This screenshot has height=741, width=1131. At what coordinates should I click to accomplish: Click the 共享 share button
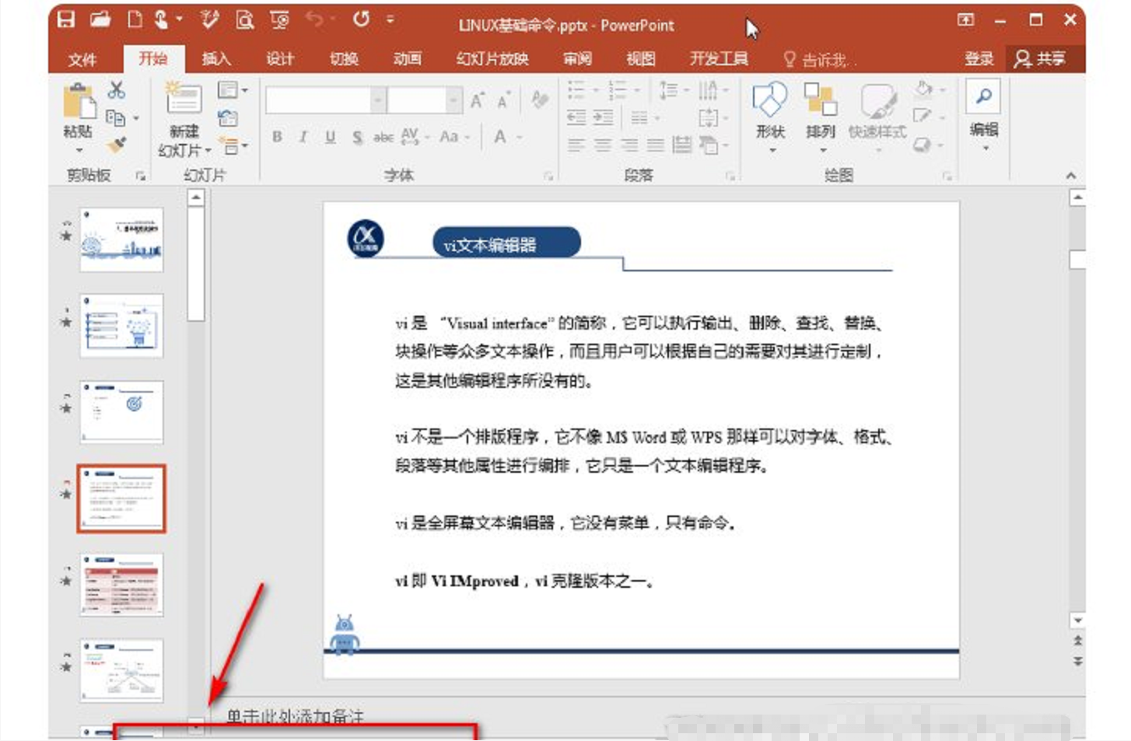(x=1041, y=59)
